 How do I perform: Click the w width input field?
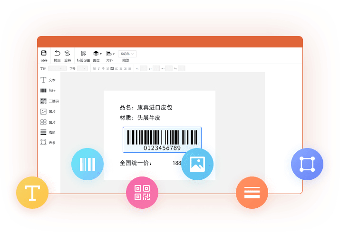pos(169,69)
